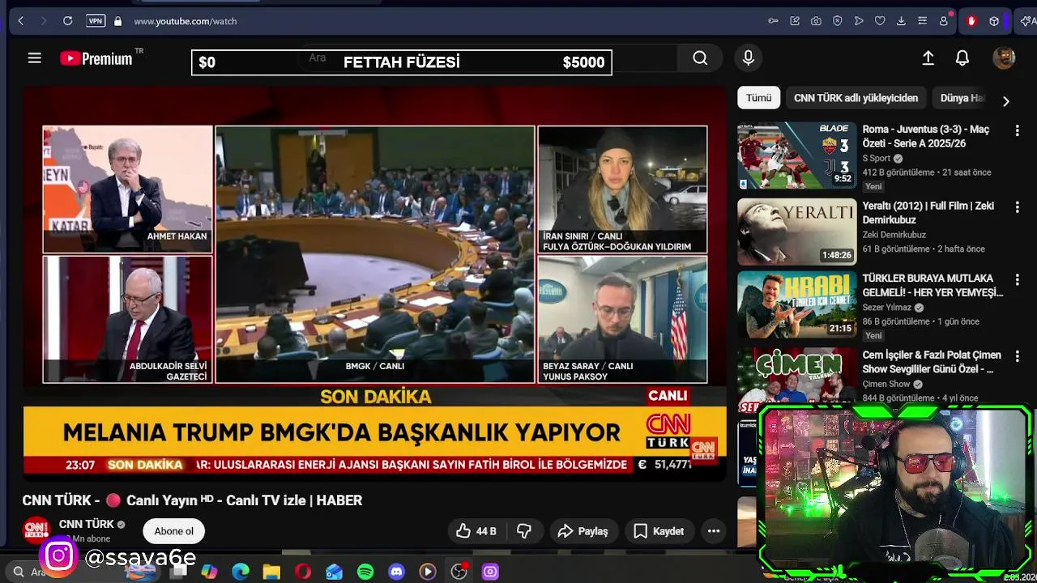Screen dimensions: 1037x583
Task: Show more filter chips with right chevron
Action: pyautogui.click(x=1006, y=101)
